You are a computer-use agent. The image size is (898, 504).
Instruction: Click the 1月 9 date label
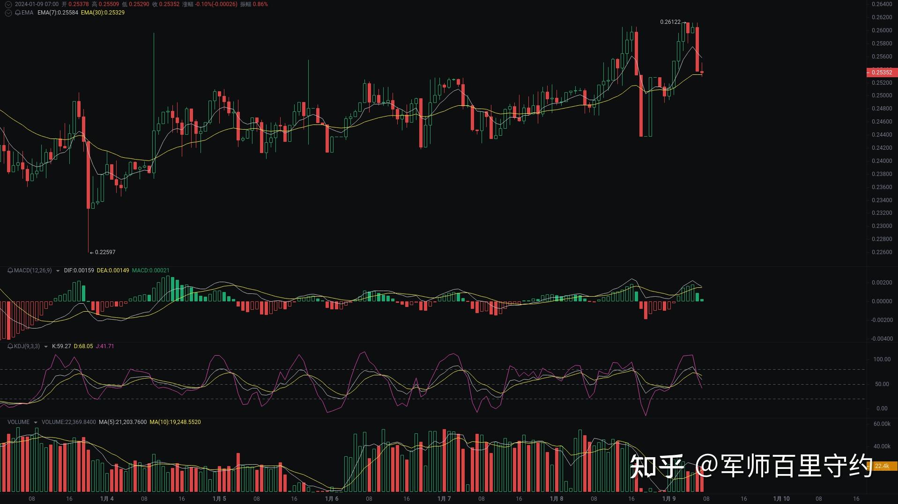[x=669, y=499]
